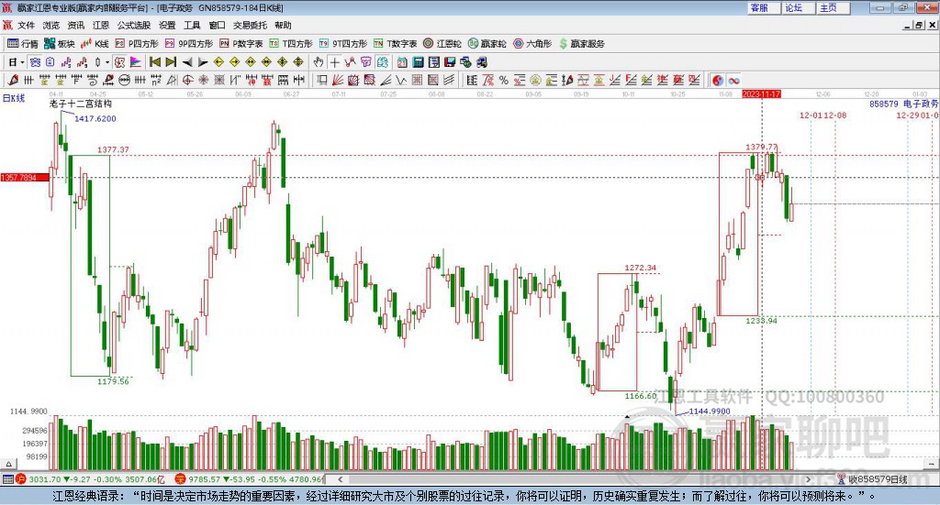Open the 窗口 menu

[217, 25]
